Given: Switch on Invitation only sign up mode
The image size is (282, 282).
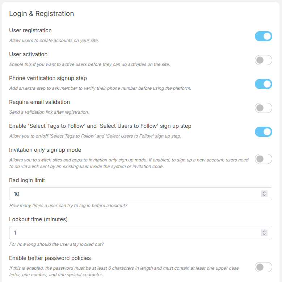Looking at the screenshot, I should pos(263,159).
